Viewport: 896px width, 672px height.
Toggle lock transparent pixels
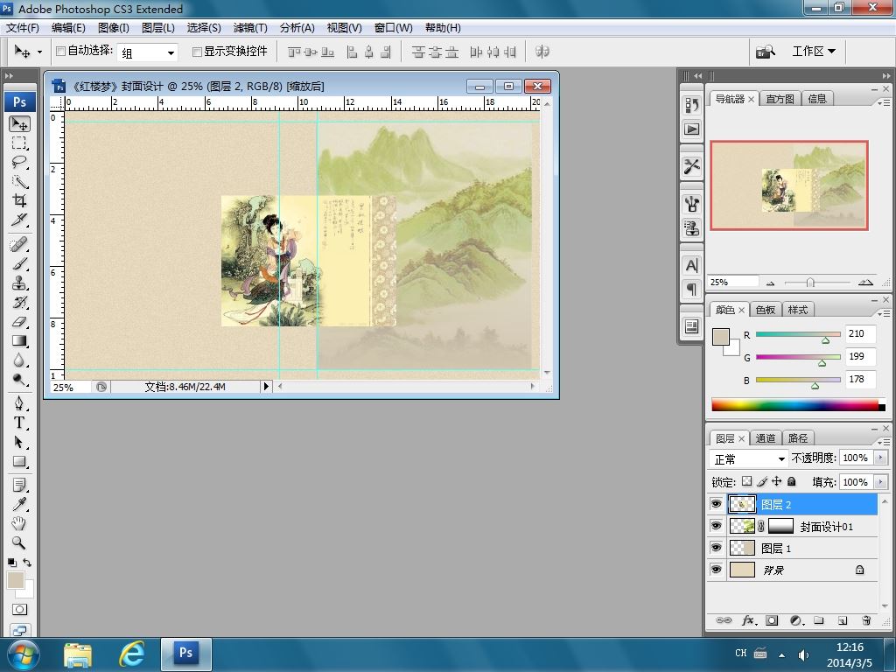(747, 481)
